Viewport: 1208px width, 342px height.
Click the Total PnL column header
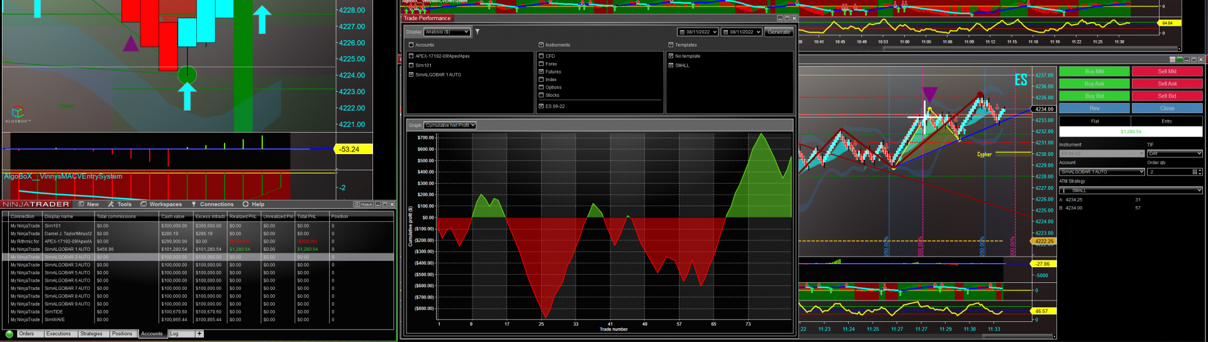coord(312,216)
